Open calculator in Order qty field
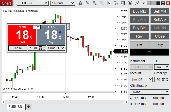Viewport: 171px width, 112px height. (164, 79)
